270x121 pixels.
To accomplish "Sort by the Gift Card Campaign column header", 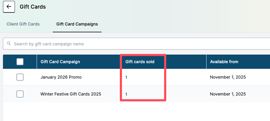I will pos(60,62).
